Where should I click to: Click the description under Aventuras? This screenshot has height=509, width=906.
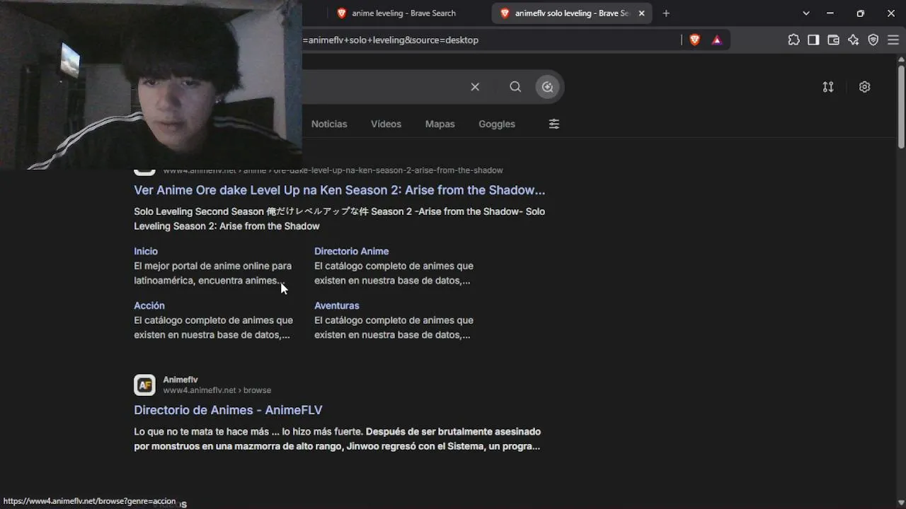pyautogui.click(x=394, y=327)
